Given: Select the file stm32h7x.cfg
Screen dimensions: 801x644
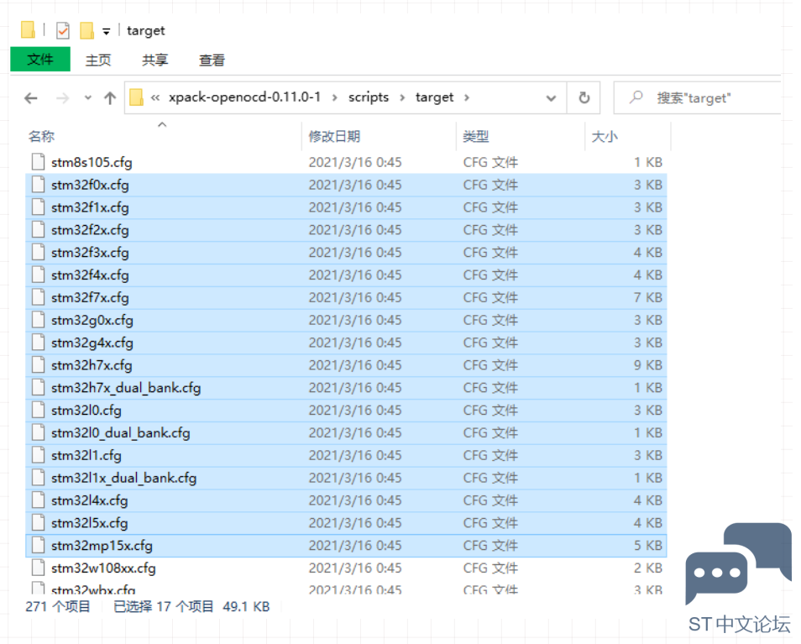Looking at the screenshot, I should pyautogui.click(x=347, y=365).
